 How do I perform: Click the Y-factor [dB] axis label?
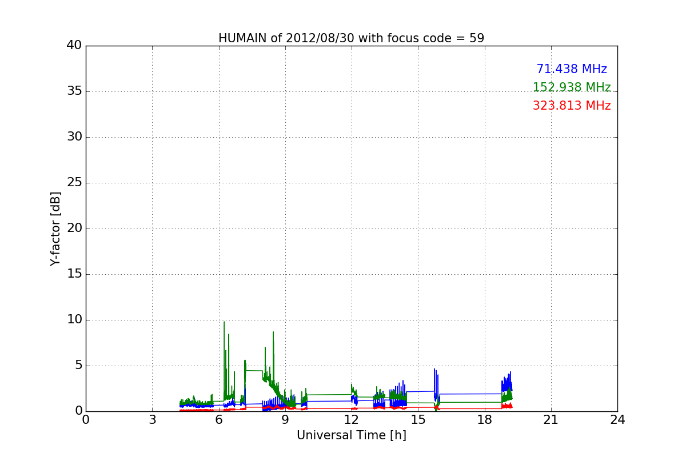click(55, 228)
